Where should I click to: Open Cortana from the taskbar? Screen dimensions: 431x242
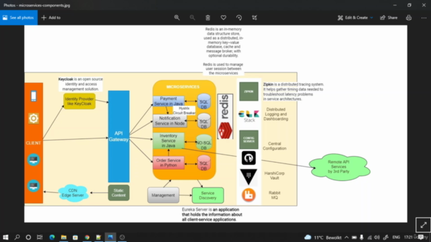pyautogui.click(x=28, y=237)
